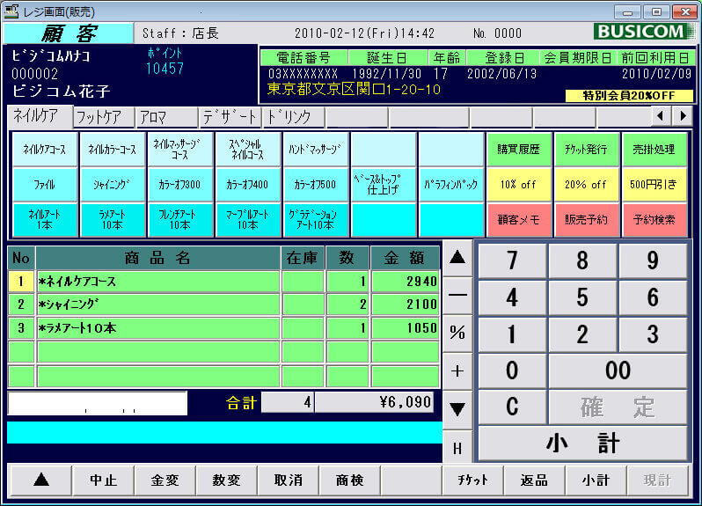This screenshot has height=506, width=702.
Task: Click the black triangle in bottom-left function bar
Action: pos(40,480)
